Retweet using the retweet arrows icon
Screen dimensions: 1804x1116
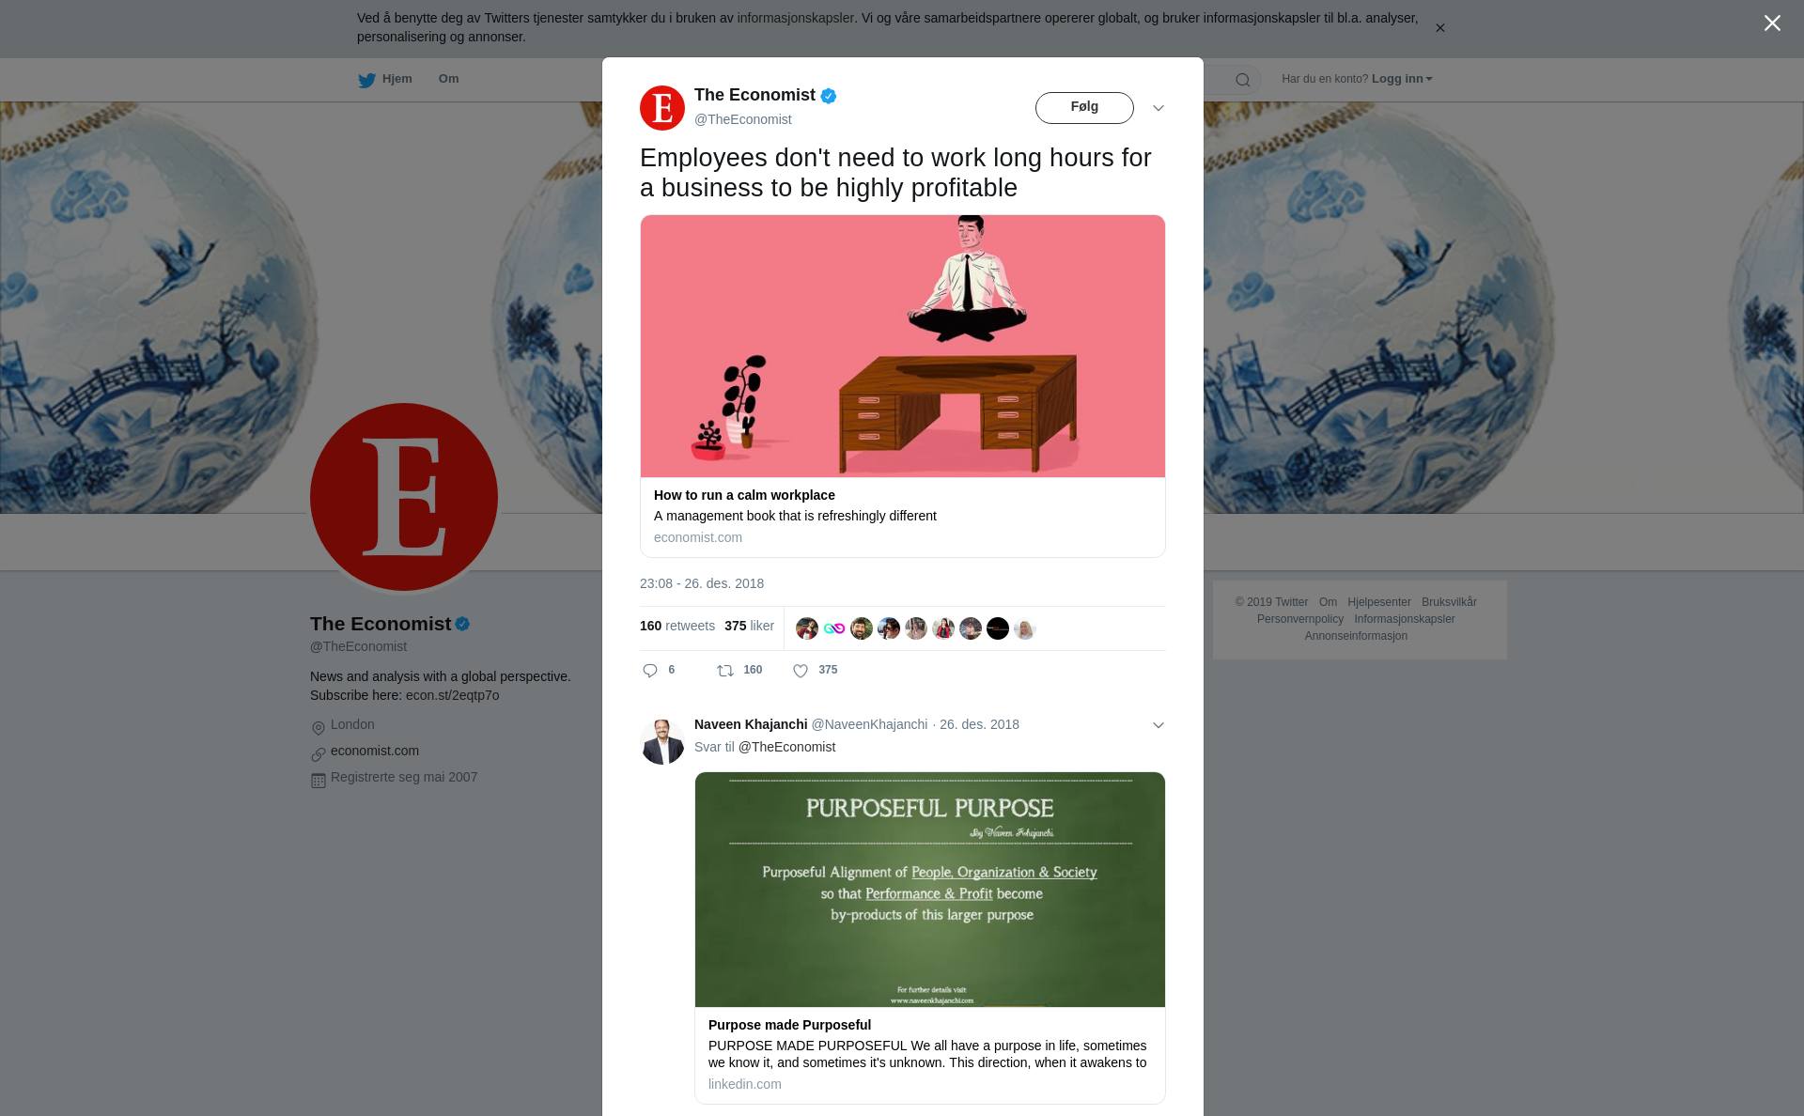[725, 671]
